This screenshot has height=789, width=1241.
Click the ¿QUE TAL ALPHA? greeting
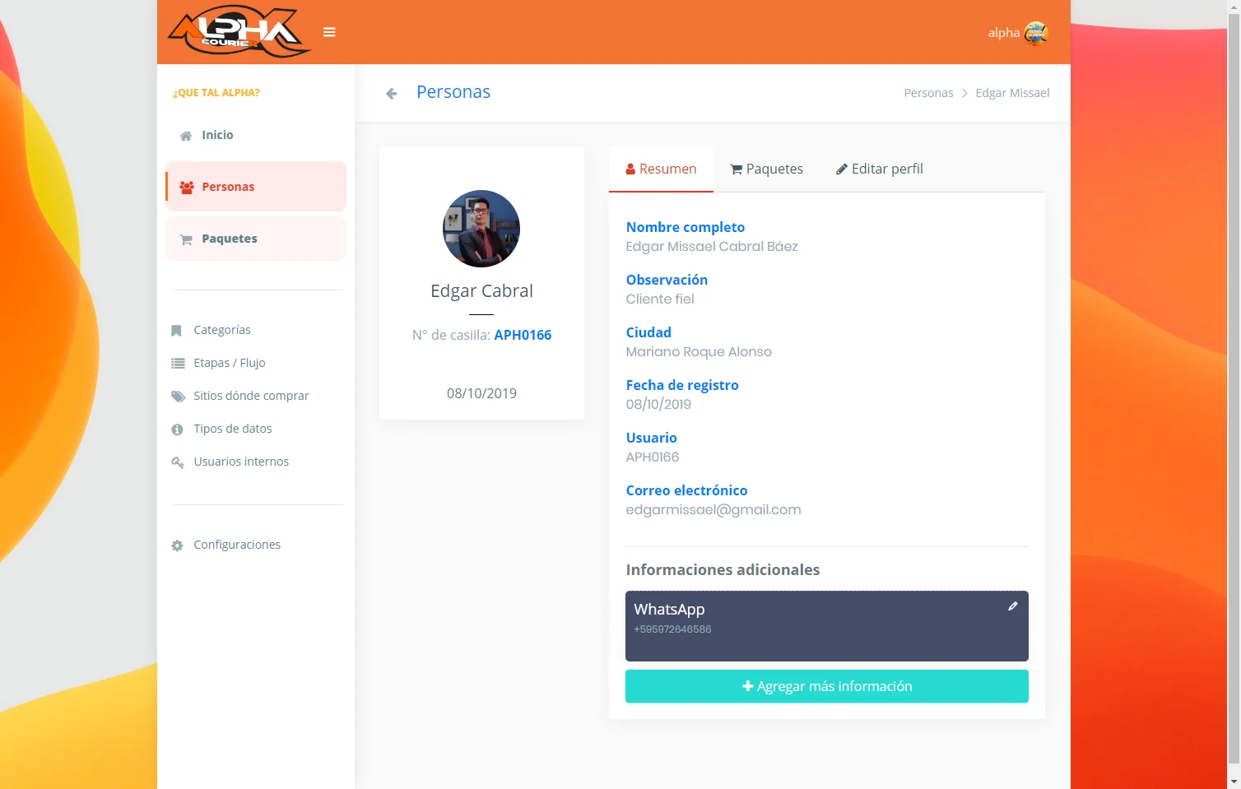(216, 93)
